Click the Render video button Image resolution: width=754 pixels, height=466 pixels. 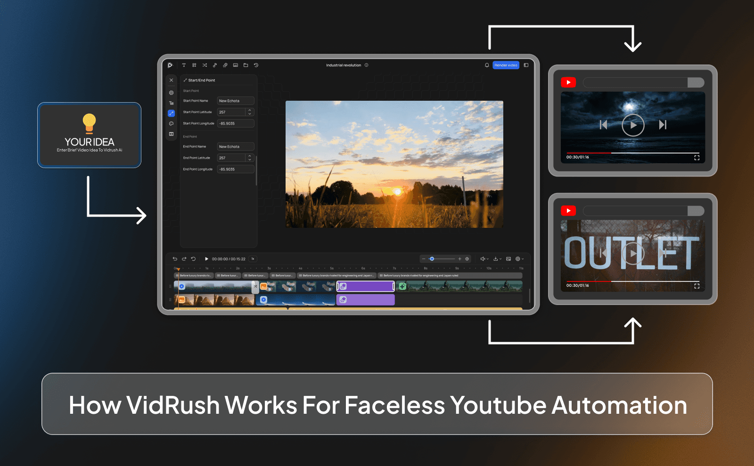(506, 65)
